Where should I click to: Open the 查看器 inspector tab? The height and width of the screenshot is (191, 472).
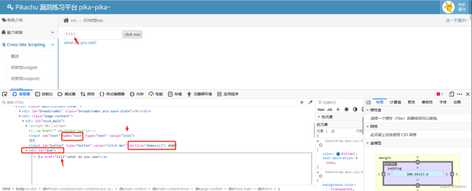pos(21,94)
